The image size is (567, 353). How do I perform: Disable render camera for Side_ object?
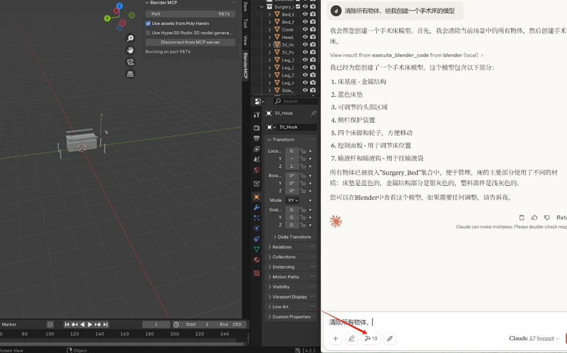[x=313, y=90]
